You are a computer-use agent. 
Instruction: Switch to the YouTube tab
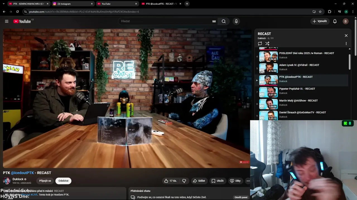click(x=117, y=4)
